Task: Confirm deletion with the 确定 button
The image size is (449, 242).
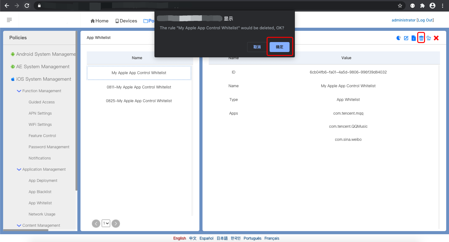Action: 279,47
